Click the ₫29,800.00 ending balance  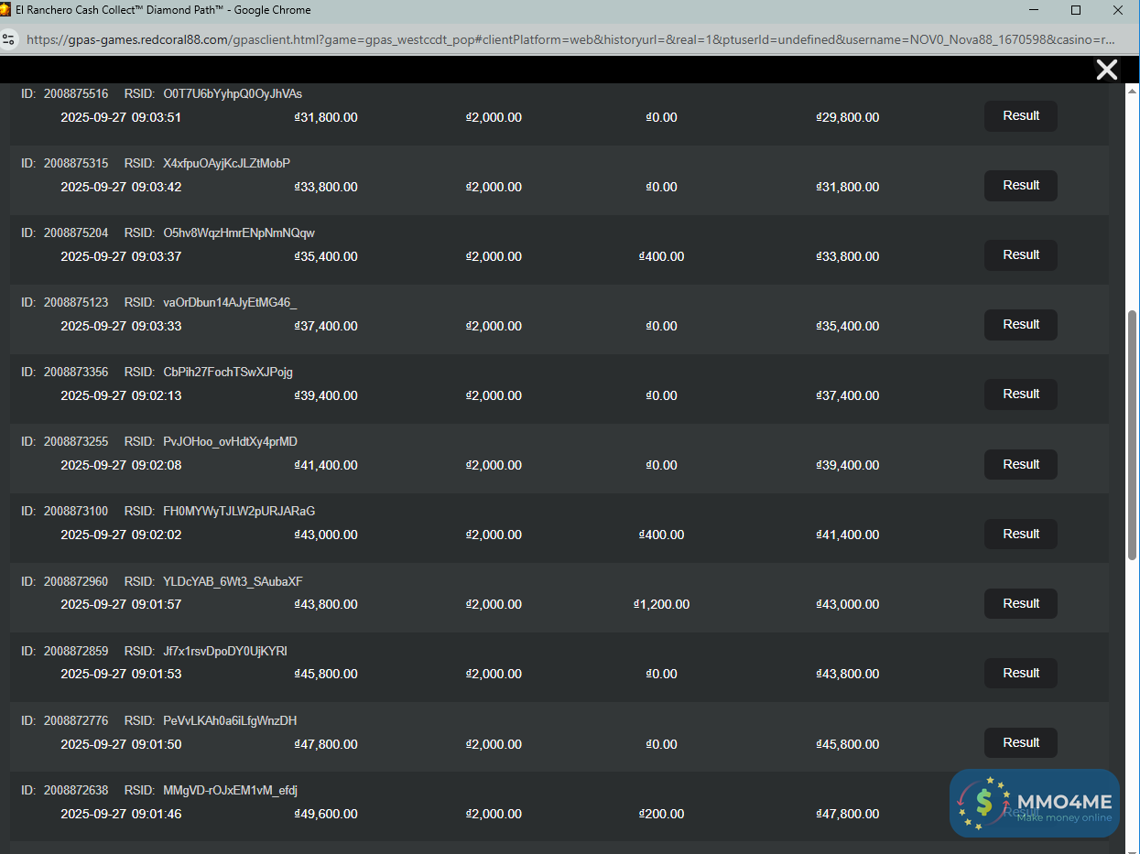(x=848, y=117)
